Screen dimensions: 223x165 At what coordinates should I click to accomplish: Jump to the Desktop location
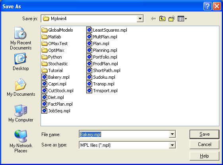pos(21,62)
